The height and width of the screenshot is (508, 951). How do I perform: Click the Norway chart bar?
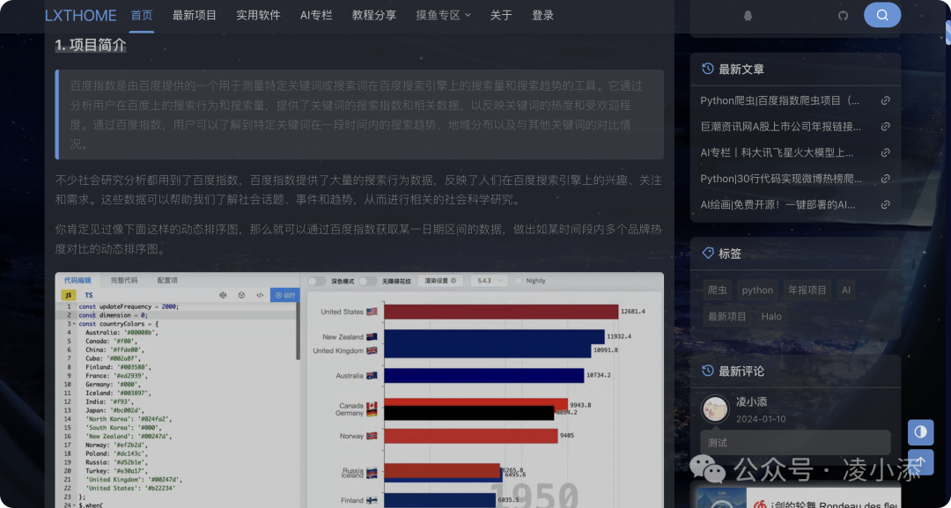coord(470,436)
